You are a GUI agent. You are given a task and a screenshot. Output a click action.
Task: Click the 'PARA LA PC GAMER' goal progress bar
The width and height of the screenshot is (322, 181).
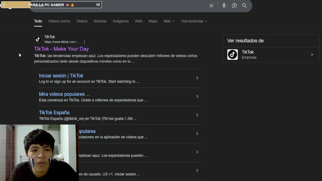pos(51,5)
